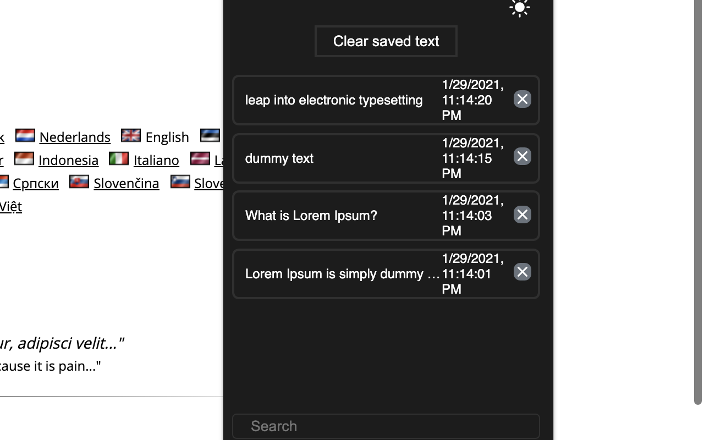Toggle the light/dark theme sun icon
Viewport: 704px width, 440px height.
(519, 8)
